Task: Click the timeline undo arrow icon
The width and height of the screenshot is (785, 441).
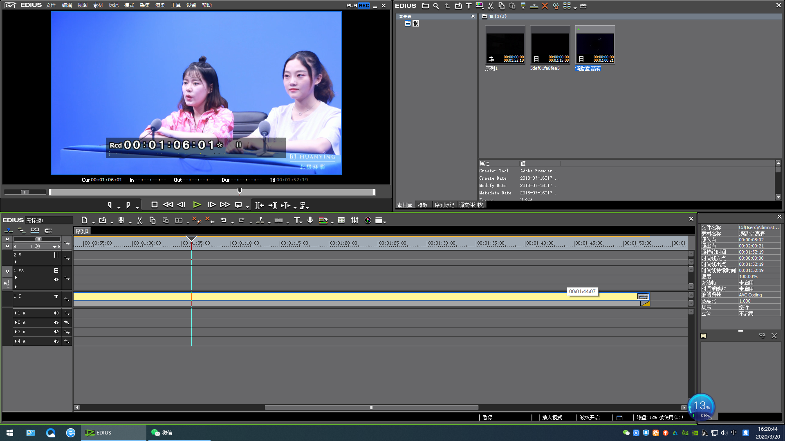Action: (x=223, y=220)
